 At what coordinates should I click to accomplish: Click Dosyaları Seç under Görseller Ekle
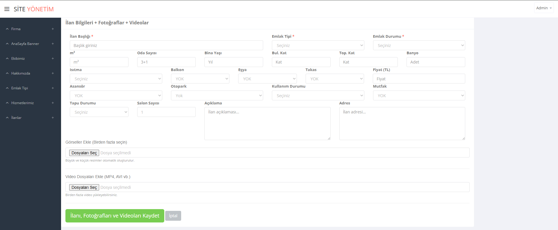(x=84, y=153)
